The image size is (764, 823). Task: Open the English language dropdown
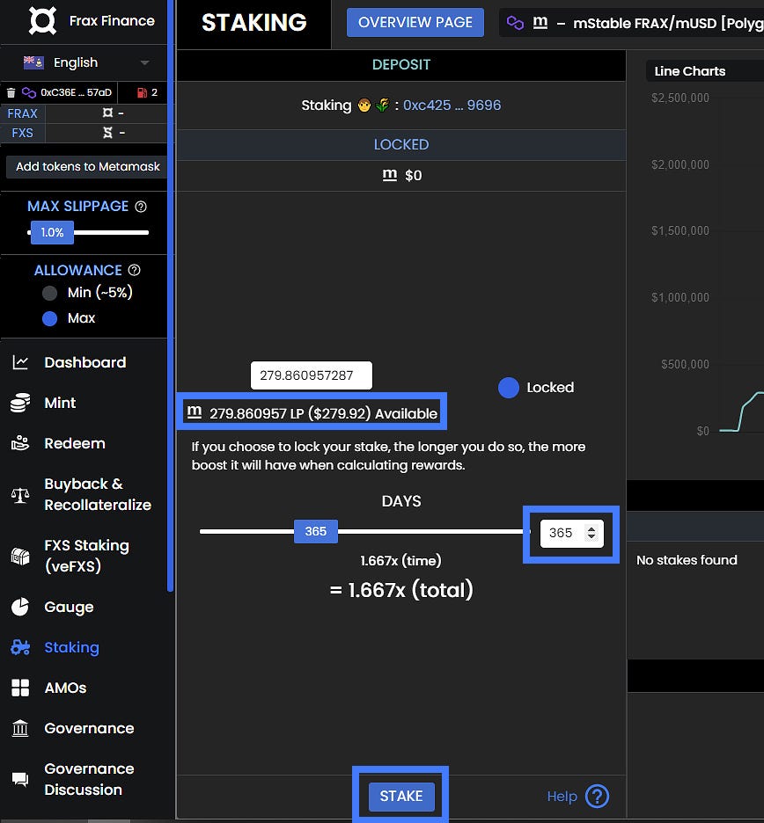[x=86, y=62]
